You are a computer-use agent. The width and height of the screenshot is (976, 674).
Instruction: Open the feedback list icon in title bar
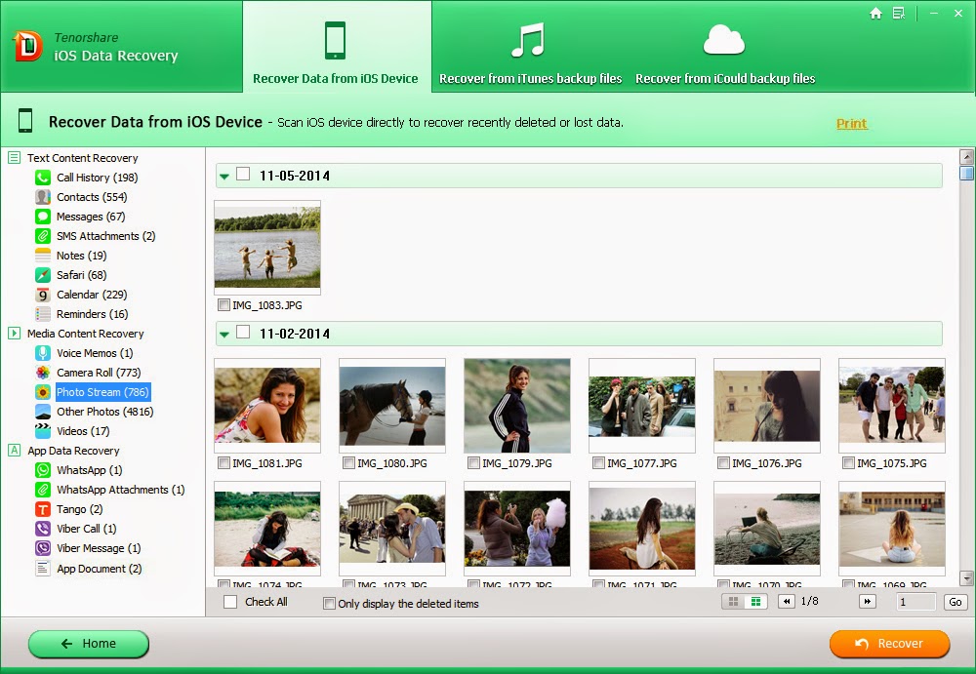tap(899, 13)
